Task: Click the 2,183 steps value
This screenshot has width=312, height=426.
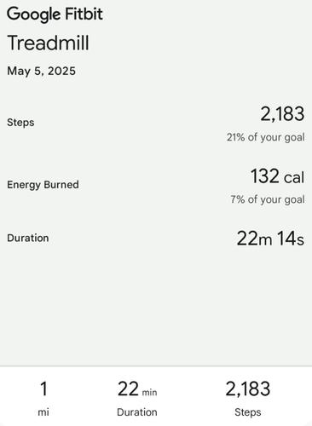Action: [282, 114]
